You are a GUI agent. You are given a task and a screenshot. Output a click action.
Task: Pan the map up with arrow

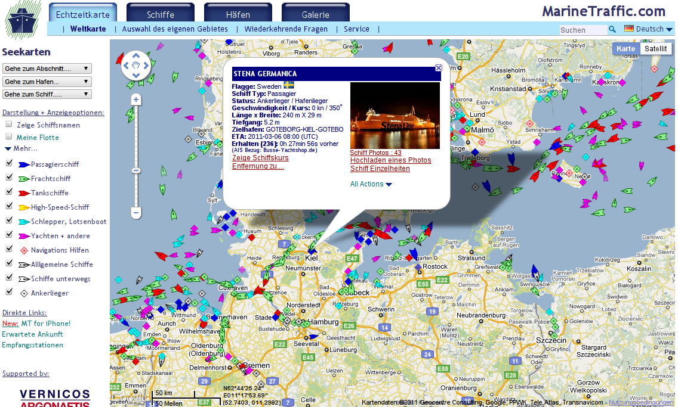136,55
